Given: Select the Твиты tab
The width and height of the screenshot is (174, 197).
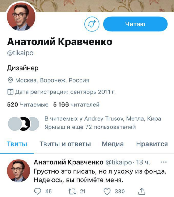Looking at the screenshot, I should [x=17, y=144].
